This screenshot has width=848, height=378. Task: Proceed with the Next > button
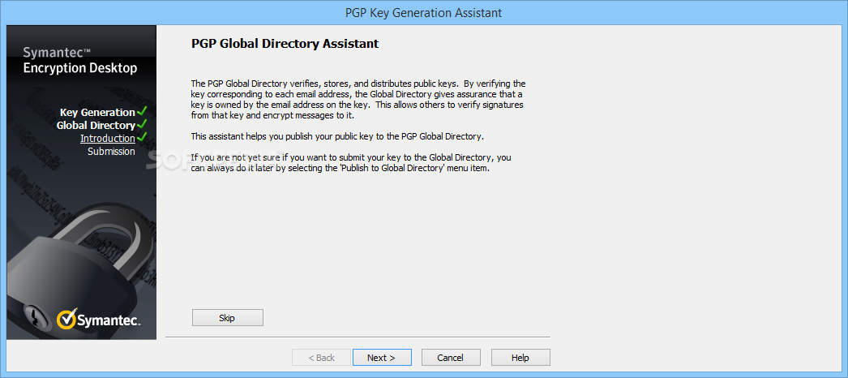coord(382,358)
